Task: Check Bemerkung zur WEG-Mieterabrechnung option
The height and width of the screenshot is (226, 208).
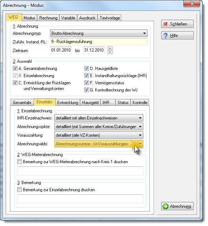Action: [19, 162]
